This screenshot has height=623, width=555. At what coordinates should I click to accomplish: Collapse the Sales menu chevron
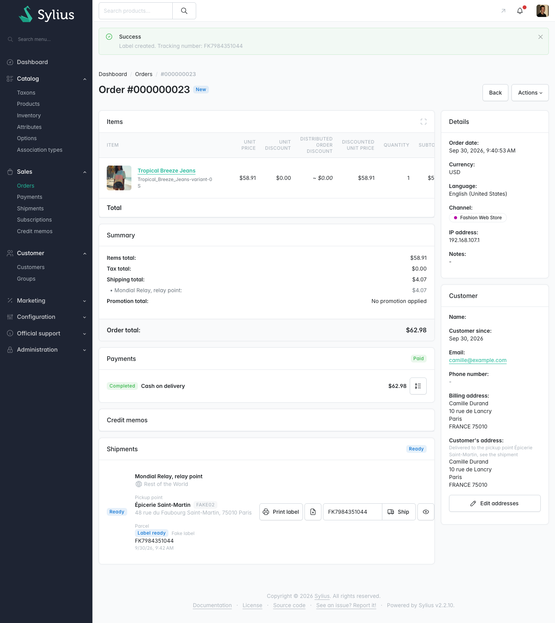pos(85,172)
